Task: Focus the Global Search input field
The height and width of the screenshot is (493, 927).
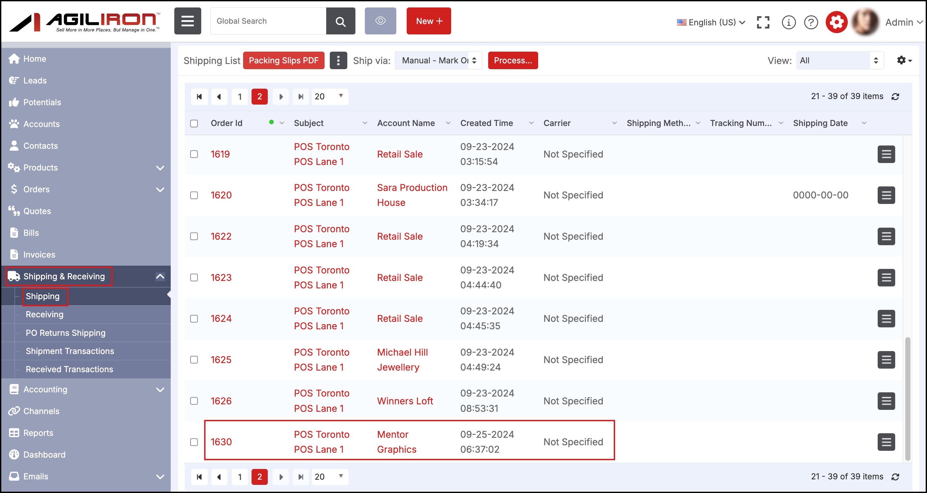Action: [268, 21]
